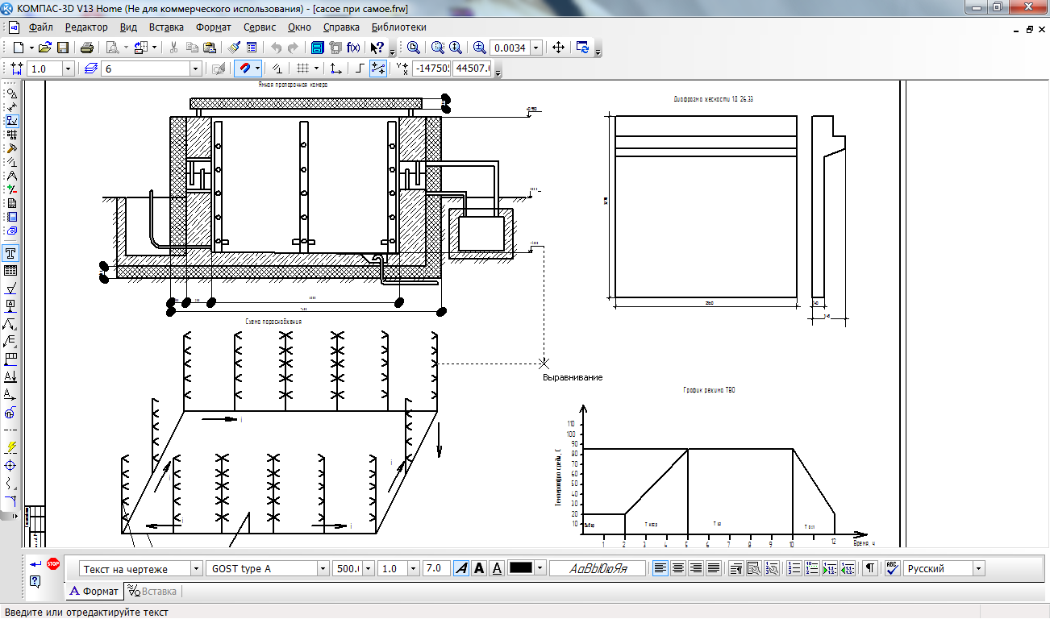
Task: Click the Create object arrow icon
Action: [35, 563]
